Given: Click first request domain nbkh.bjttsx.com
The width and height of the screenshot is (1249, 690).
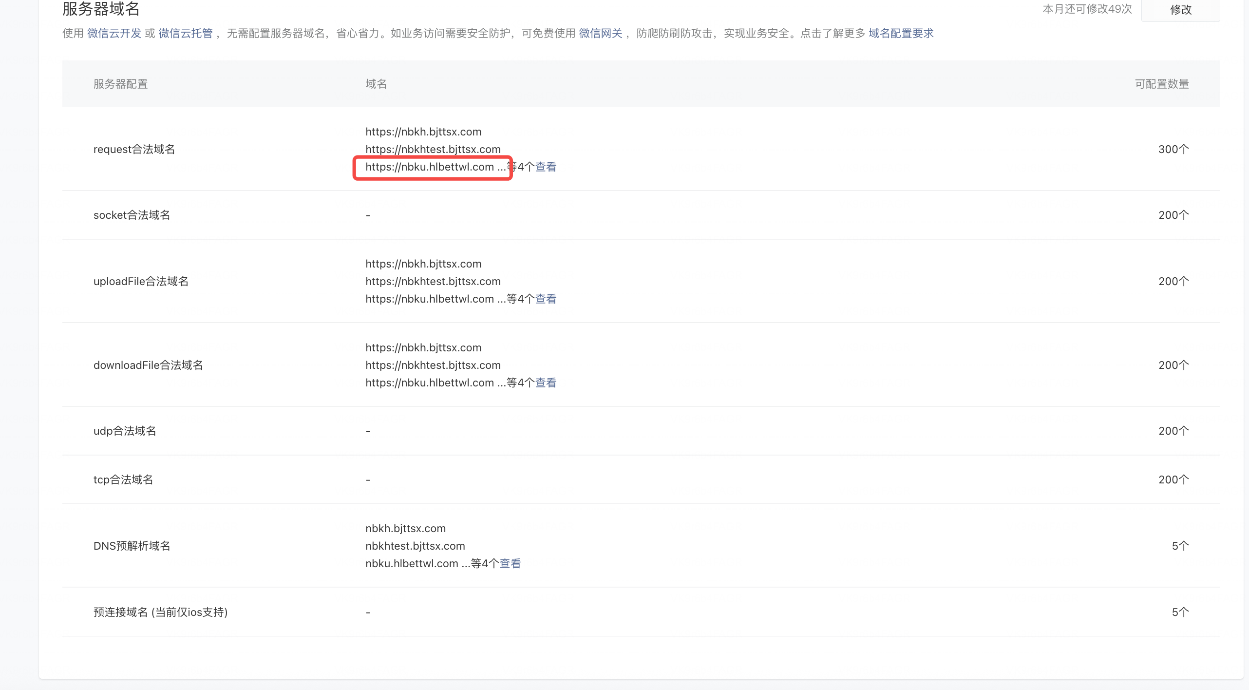Looking at the screenshot, I should point(423,132).
